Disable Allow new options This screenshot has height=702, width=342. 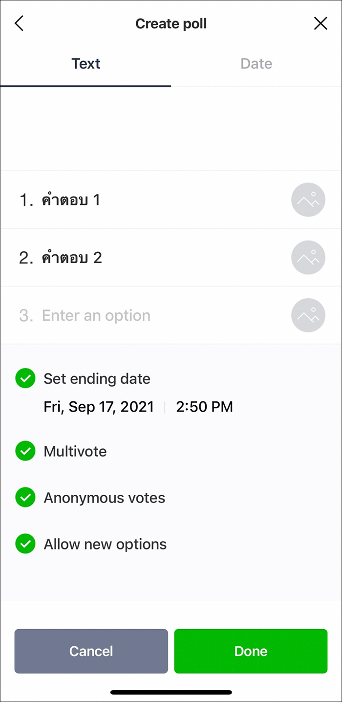point(25,544)
